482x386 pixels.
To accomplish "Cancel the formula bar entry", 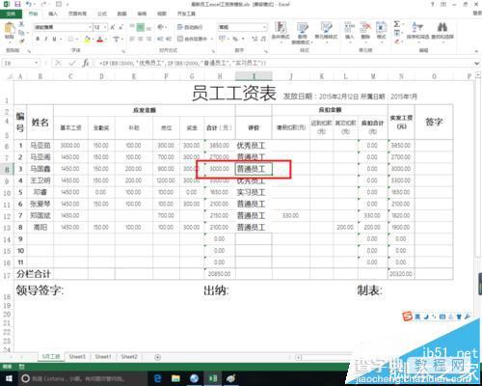I will (58, 63).
